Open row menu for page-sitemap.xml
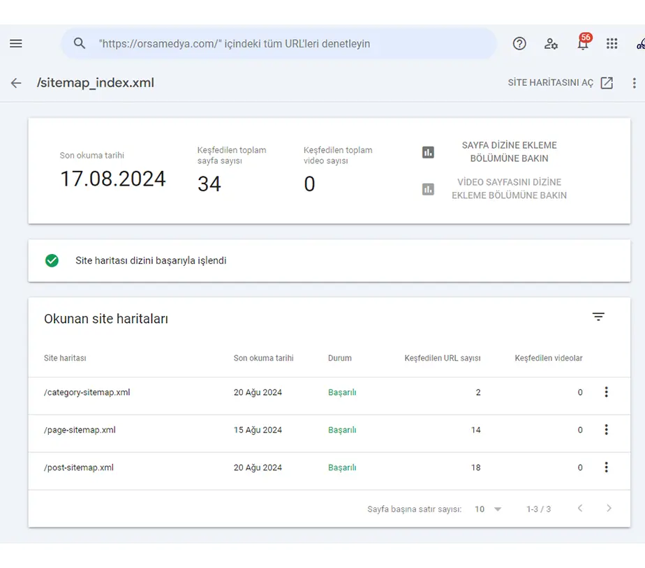 607,429
